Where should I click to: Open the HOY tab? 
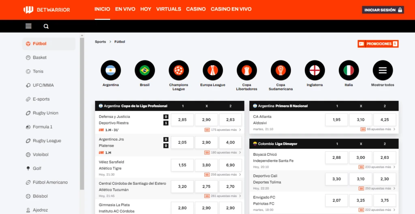click(146, 9)
